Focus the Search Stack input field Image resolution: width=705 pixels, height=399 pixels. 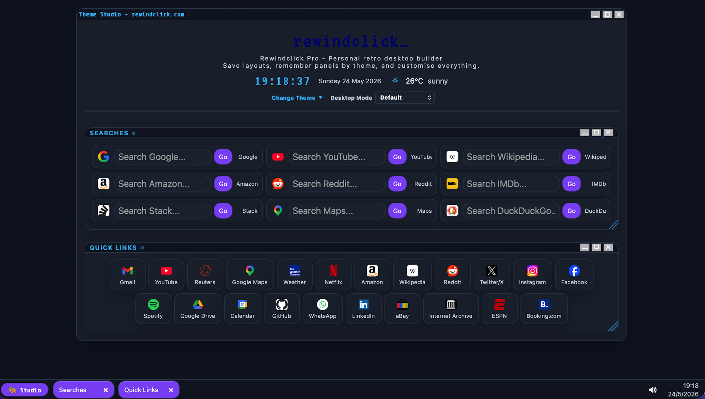pyautogui.click(x=163, y=211)
